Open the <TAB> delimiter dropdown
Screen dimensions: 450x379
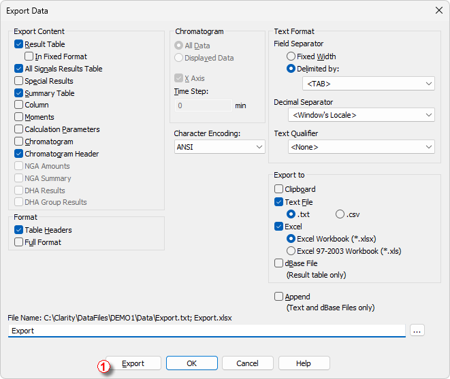[x=368, y=84]
